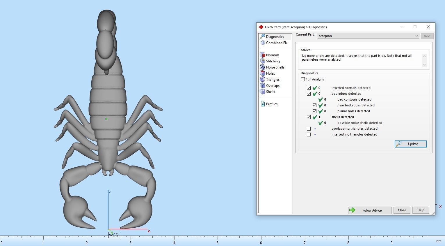The image size is (445, 246).
Task: Enable overlapping triangles detection
Action: (309, 129)
